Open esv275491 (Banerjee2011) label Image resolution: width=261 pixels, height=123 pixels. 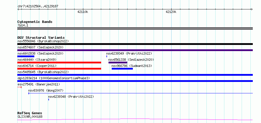(x=39, y=84)
